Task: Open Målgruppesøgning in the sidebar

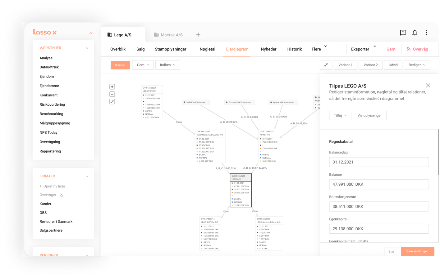Action: [x=55, y=123]
